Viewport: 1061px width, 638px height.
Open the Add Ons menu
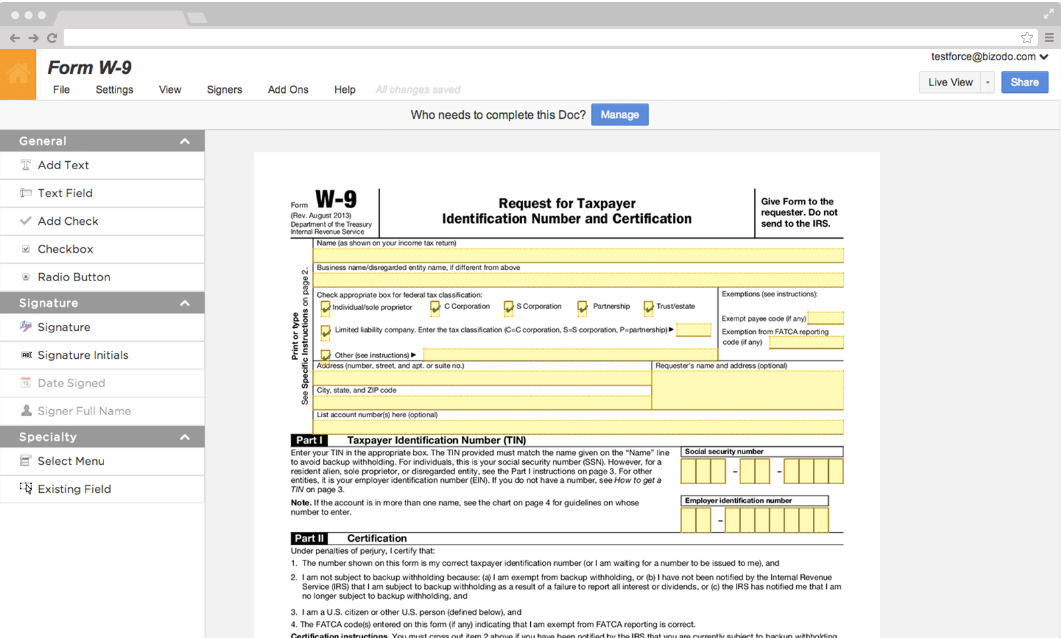coord(288,90)
